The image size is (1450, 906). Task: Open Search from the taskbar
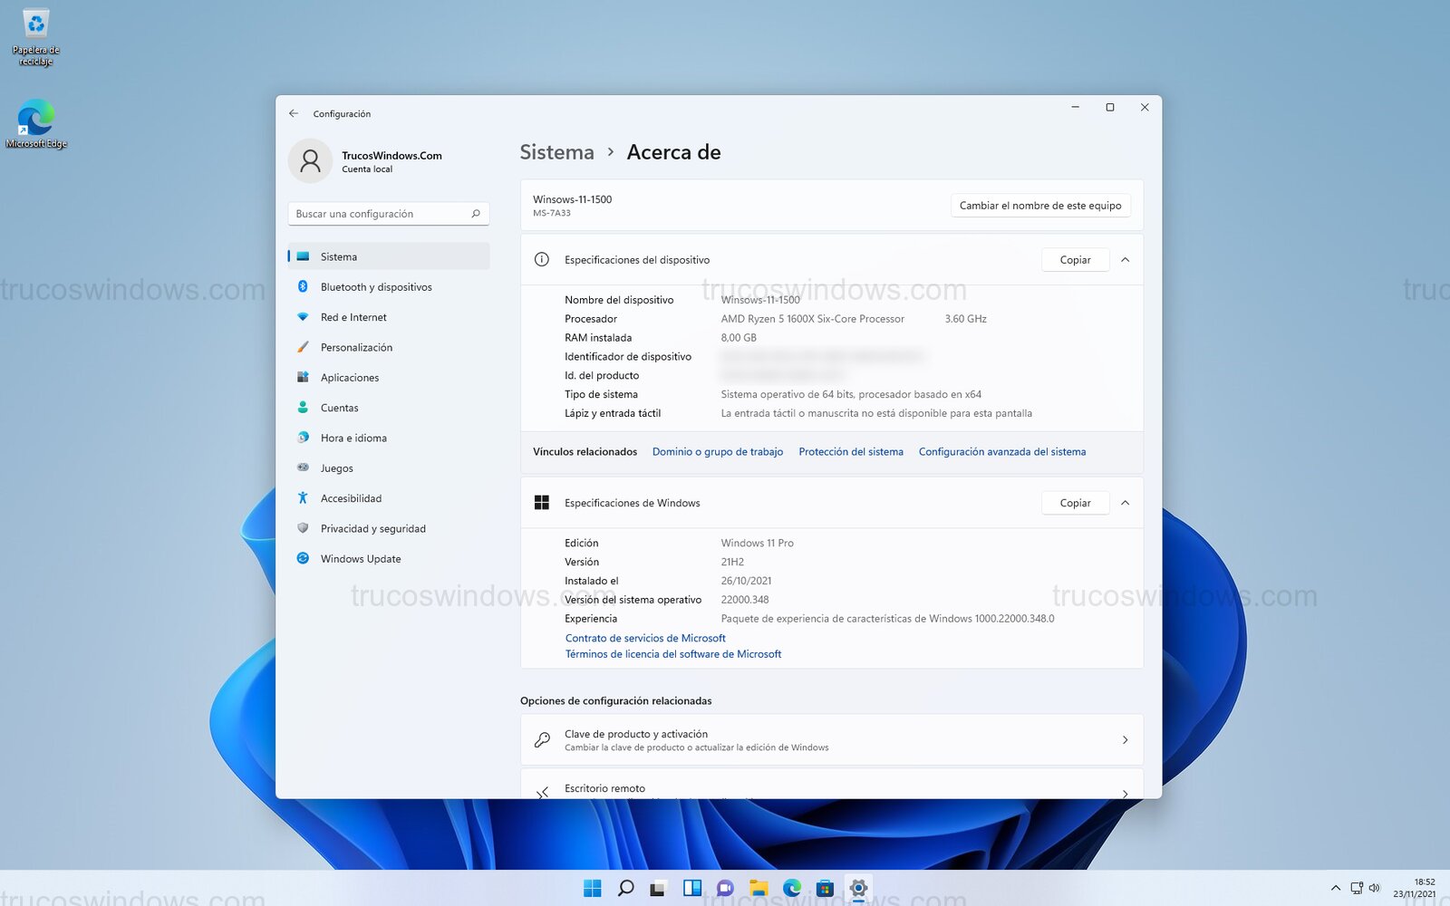[625, 889]
